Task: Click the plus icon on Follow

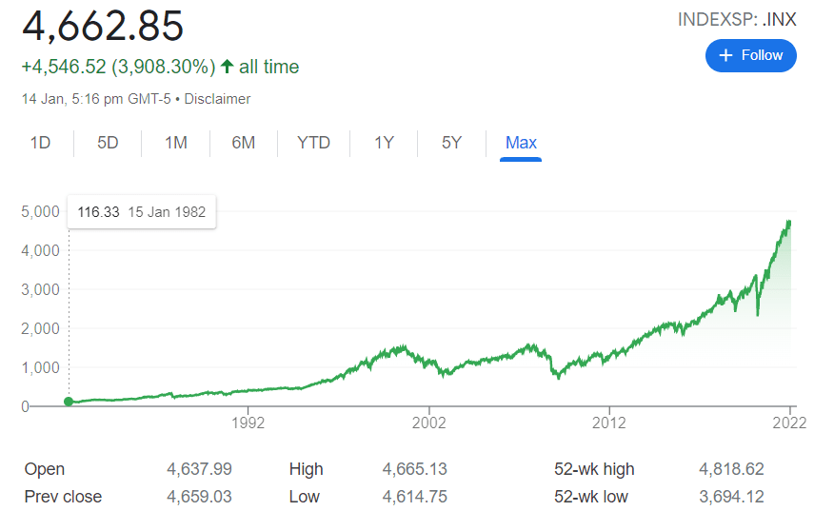Action: tap(725, 55)
